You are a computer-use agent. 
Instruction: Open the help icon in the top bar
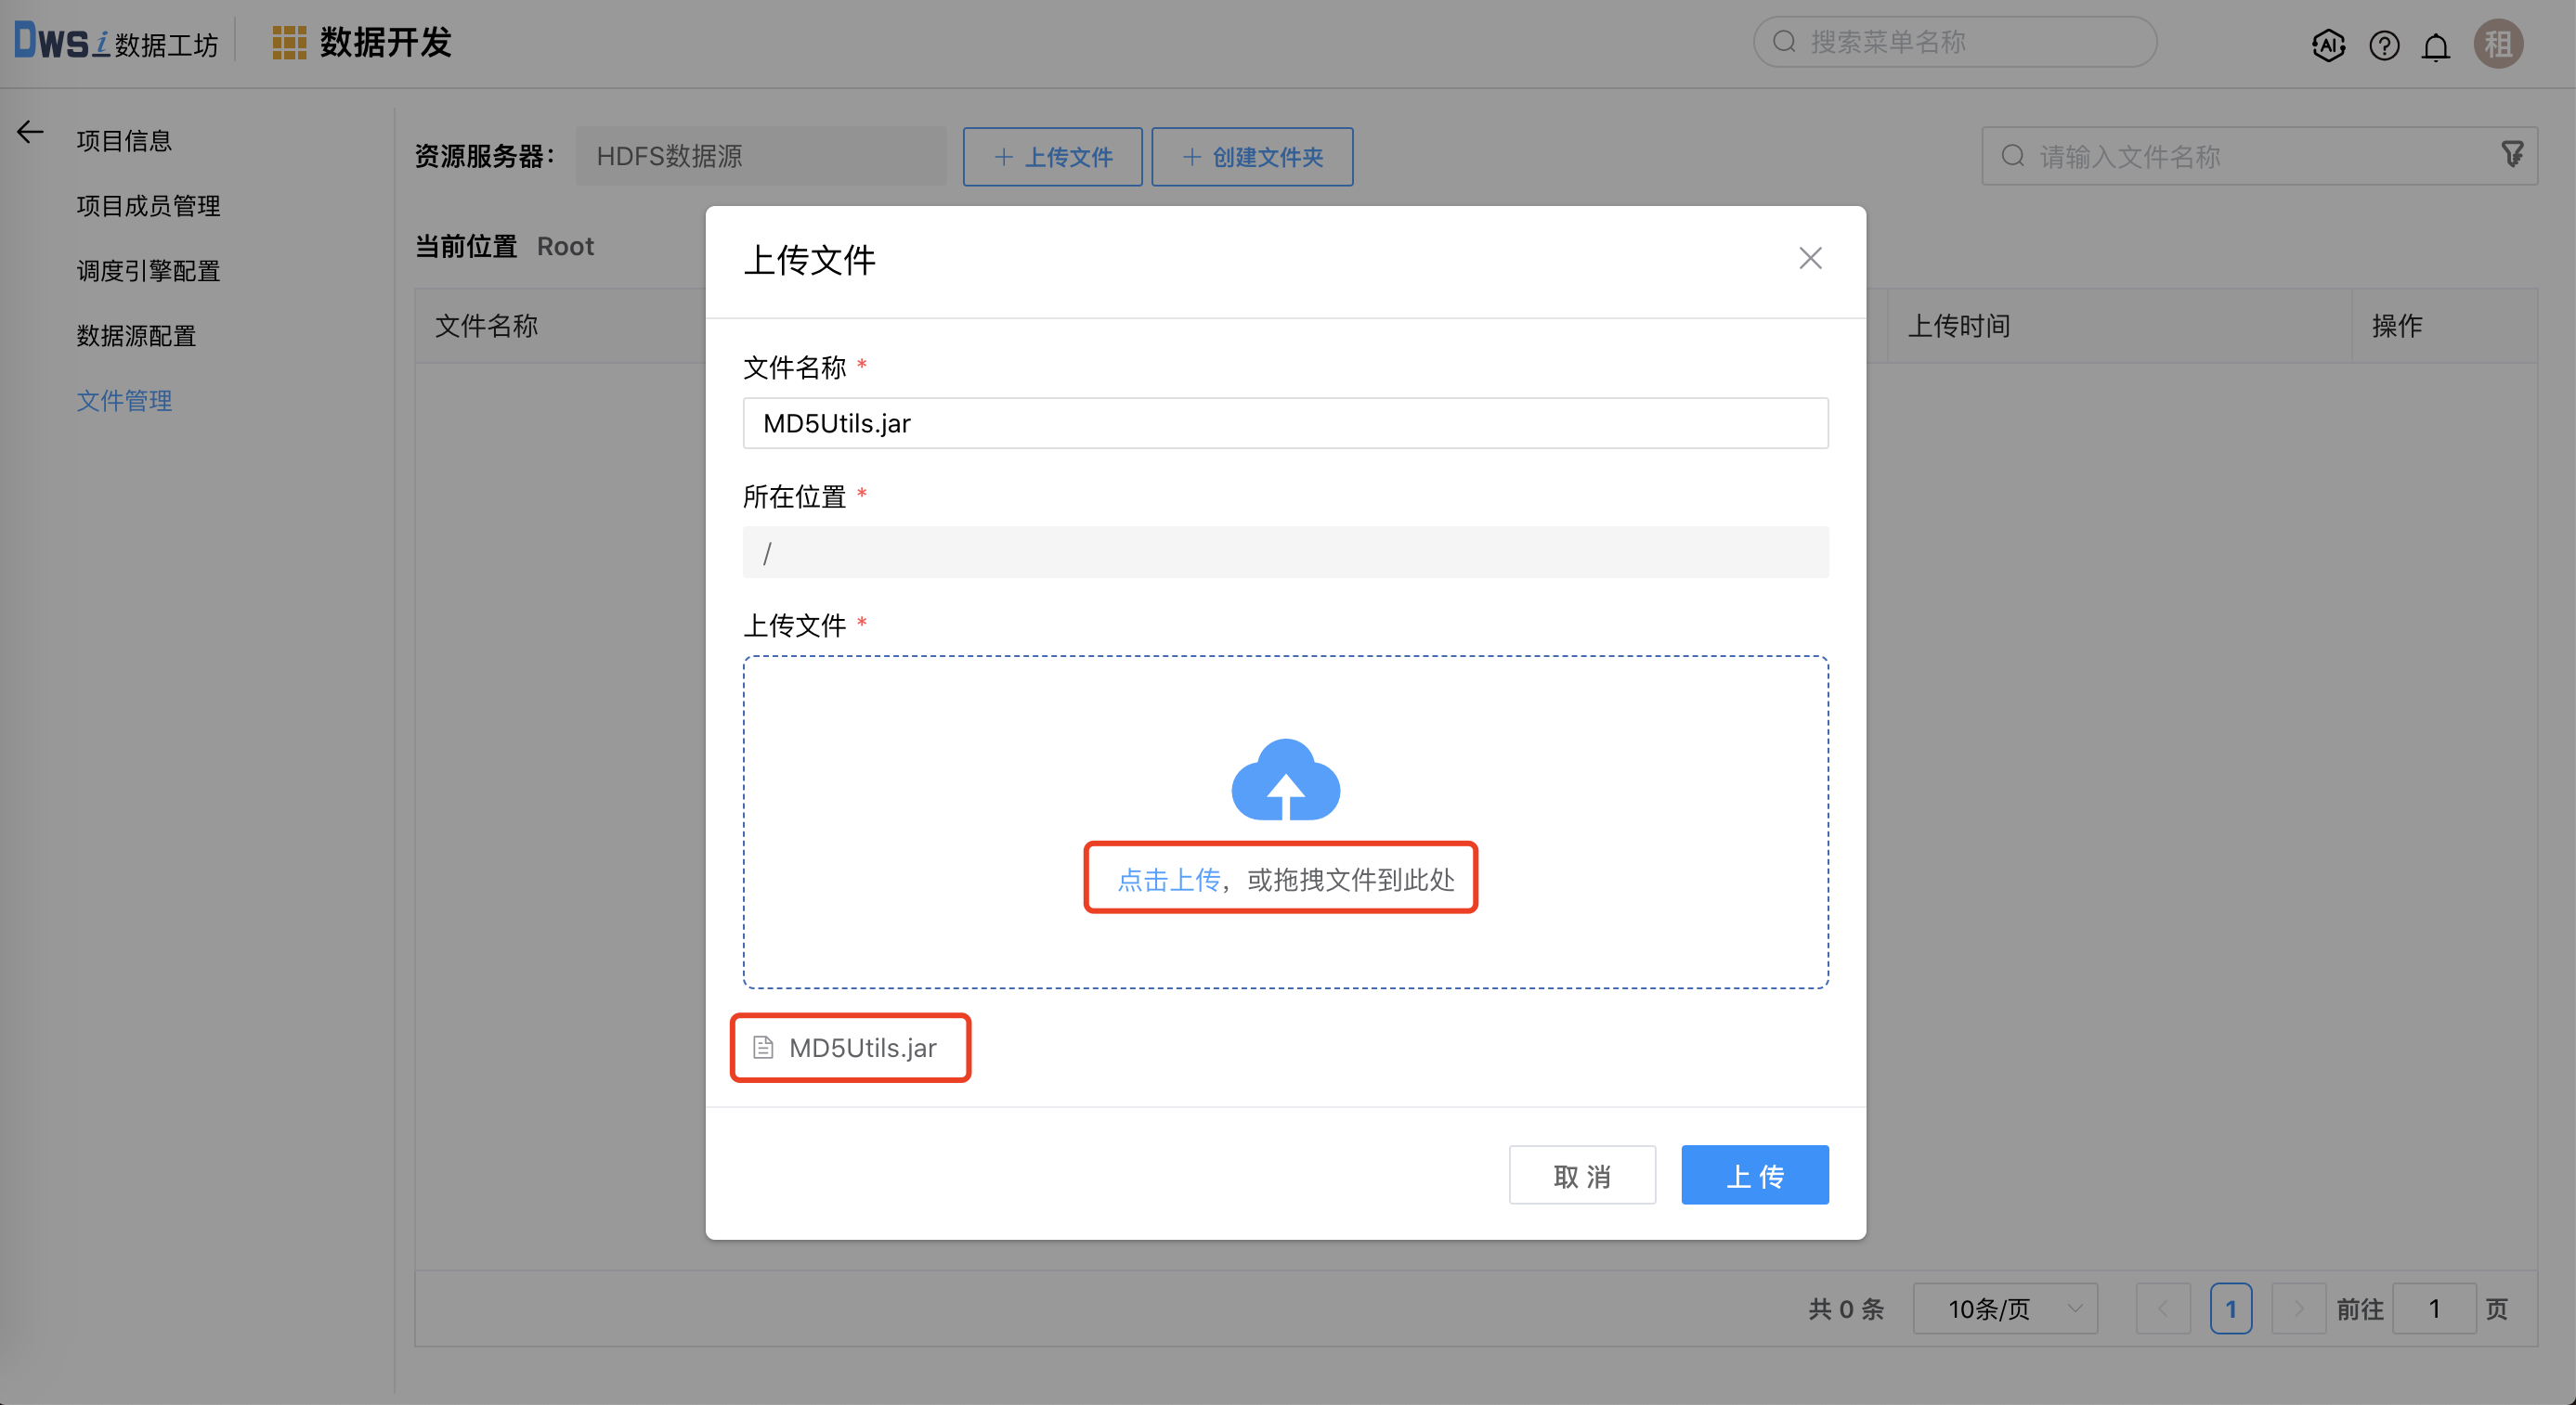point(2384,45)
